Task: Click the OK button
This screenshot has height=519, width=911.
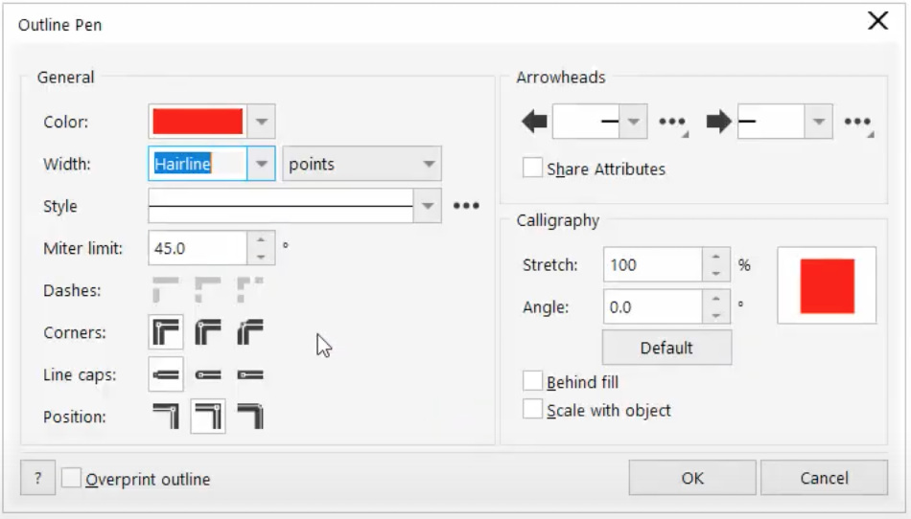Action: tap(692, 478)
